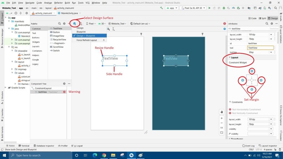Open the Layout Inspector

268,146
